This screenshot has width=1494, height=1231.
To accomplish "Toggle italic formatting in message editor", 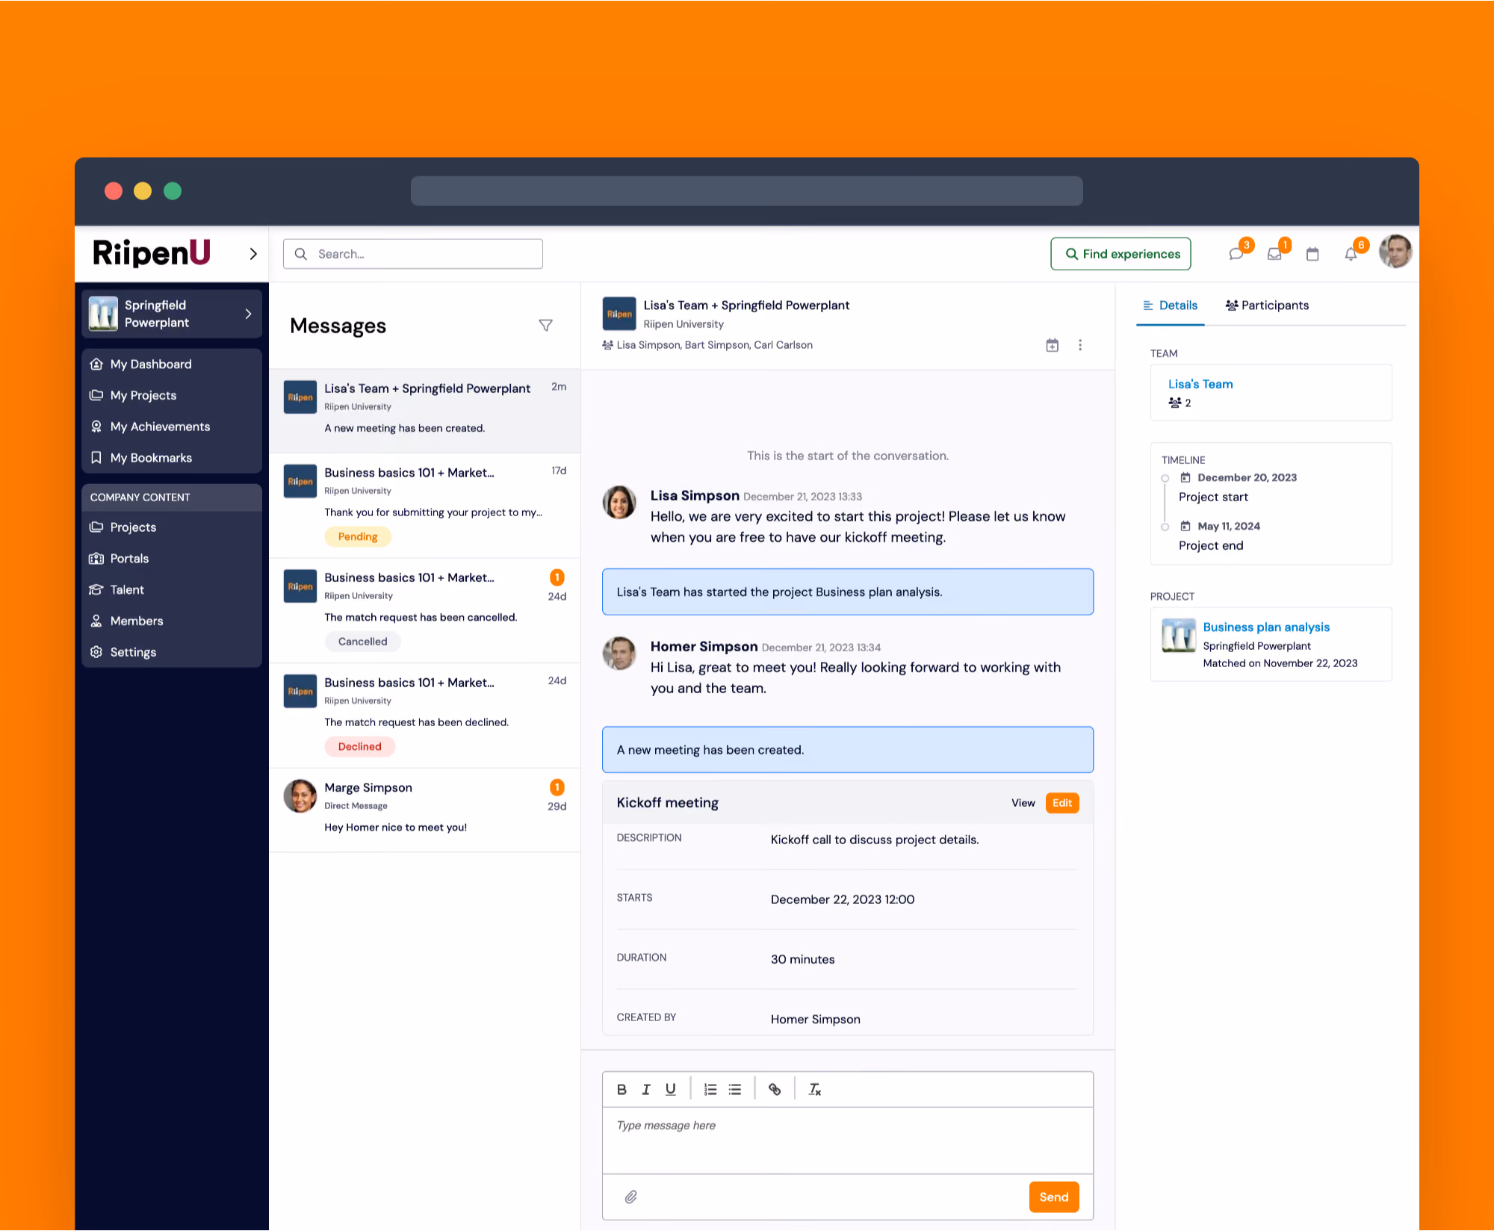I will (x=646, y=1089).
